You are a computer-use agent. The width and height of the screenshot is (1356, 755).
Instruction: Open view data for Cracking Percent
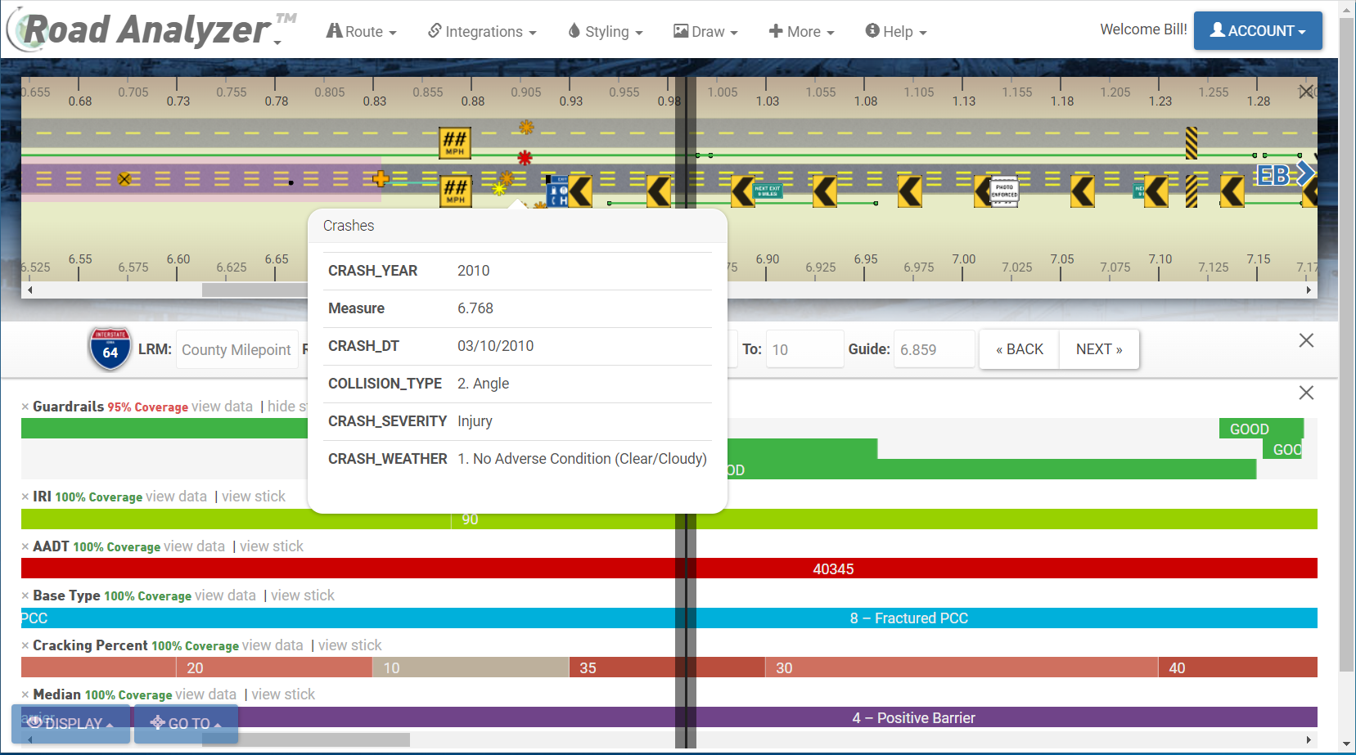click(273, 645)
